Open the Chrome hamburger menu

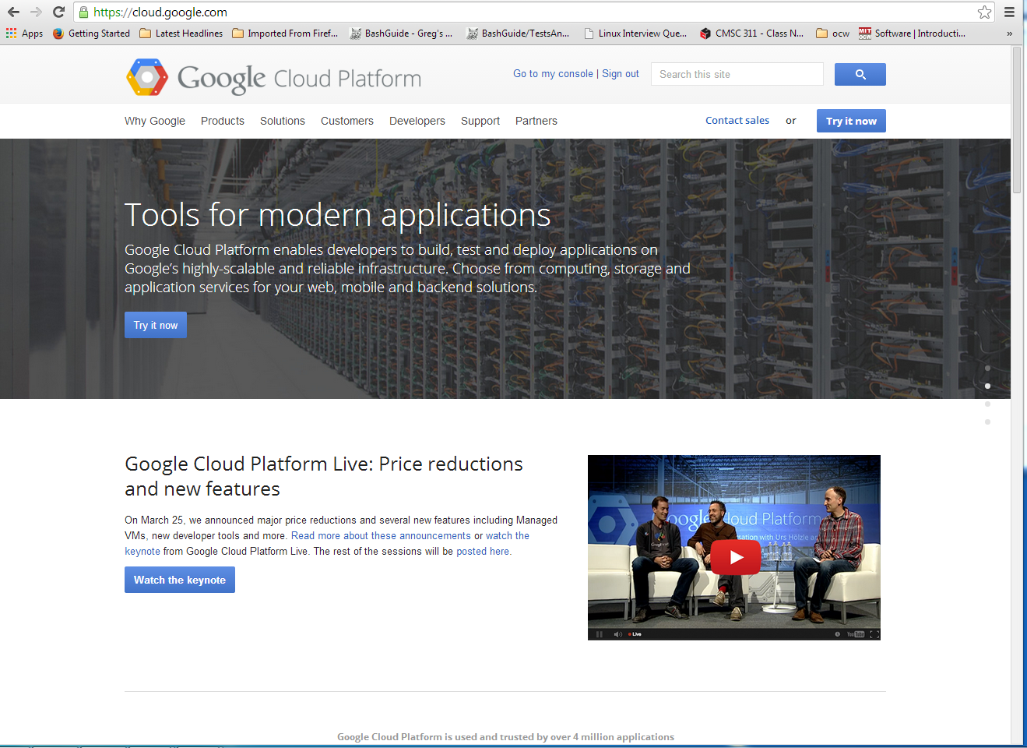[1009, 12]
